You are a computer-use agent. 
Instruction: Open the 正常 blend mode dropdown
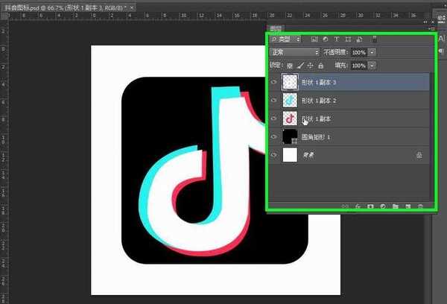coord(295,53)
